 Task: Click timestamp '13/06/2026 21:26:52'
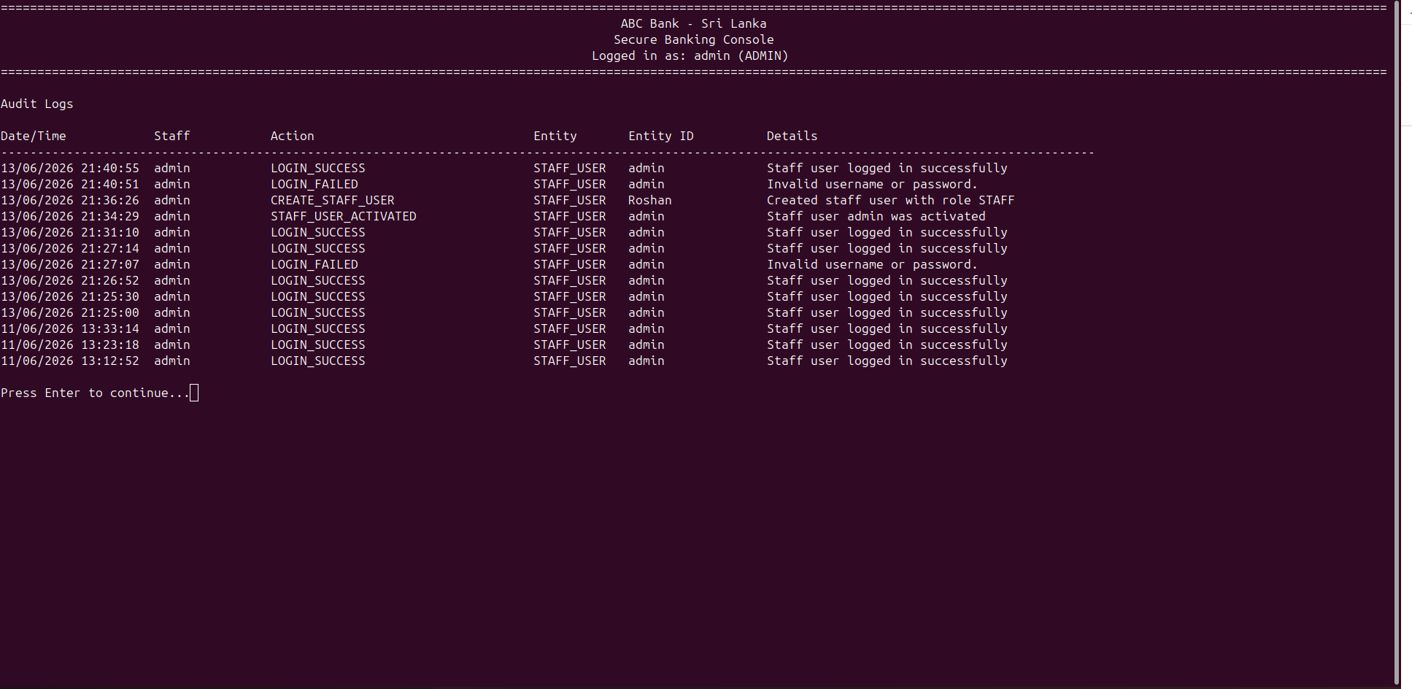[70, 280]
